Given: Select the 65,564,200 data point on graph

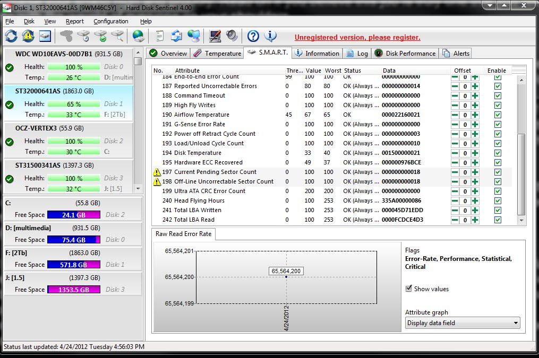Looking at the screenshot, I should (286, 277).
